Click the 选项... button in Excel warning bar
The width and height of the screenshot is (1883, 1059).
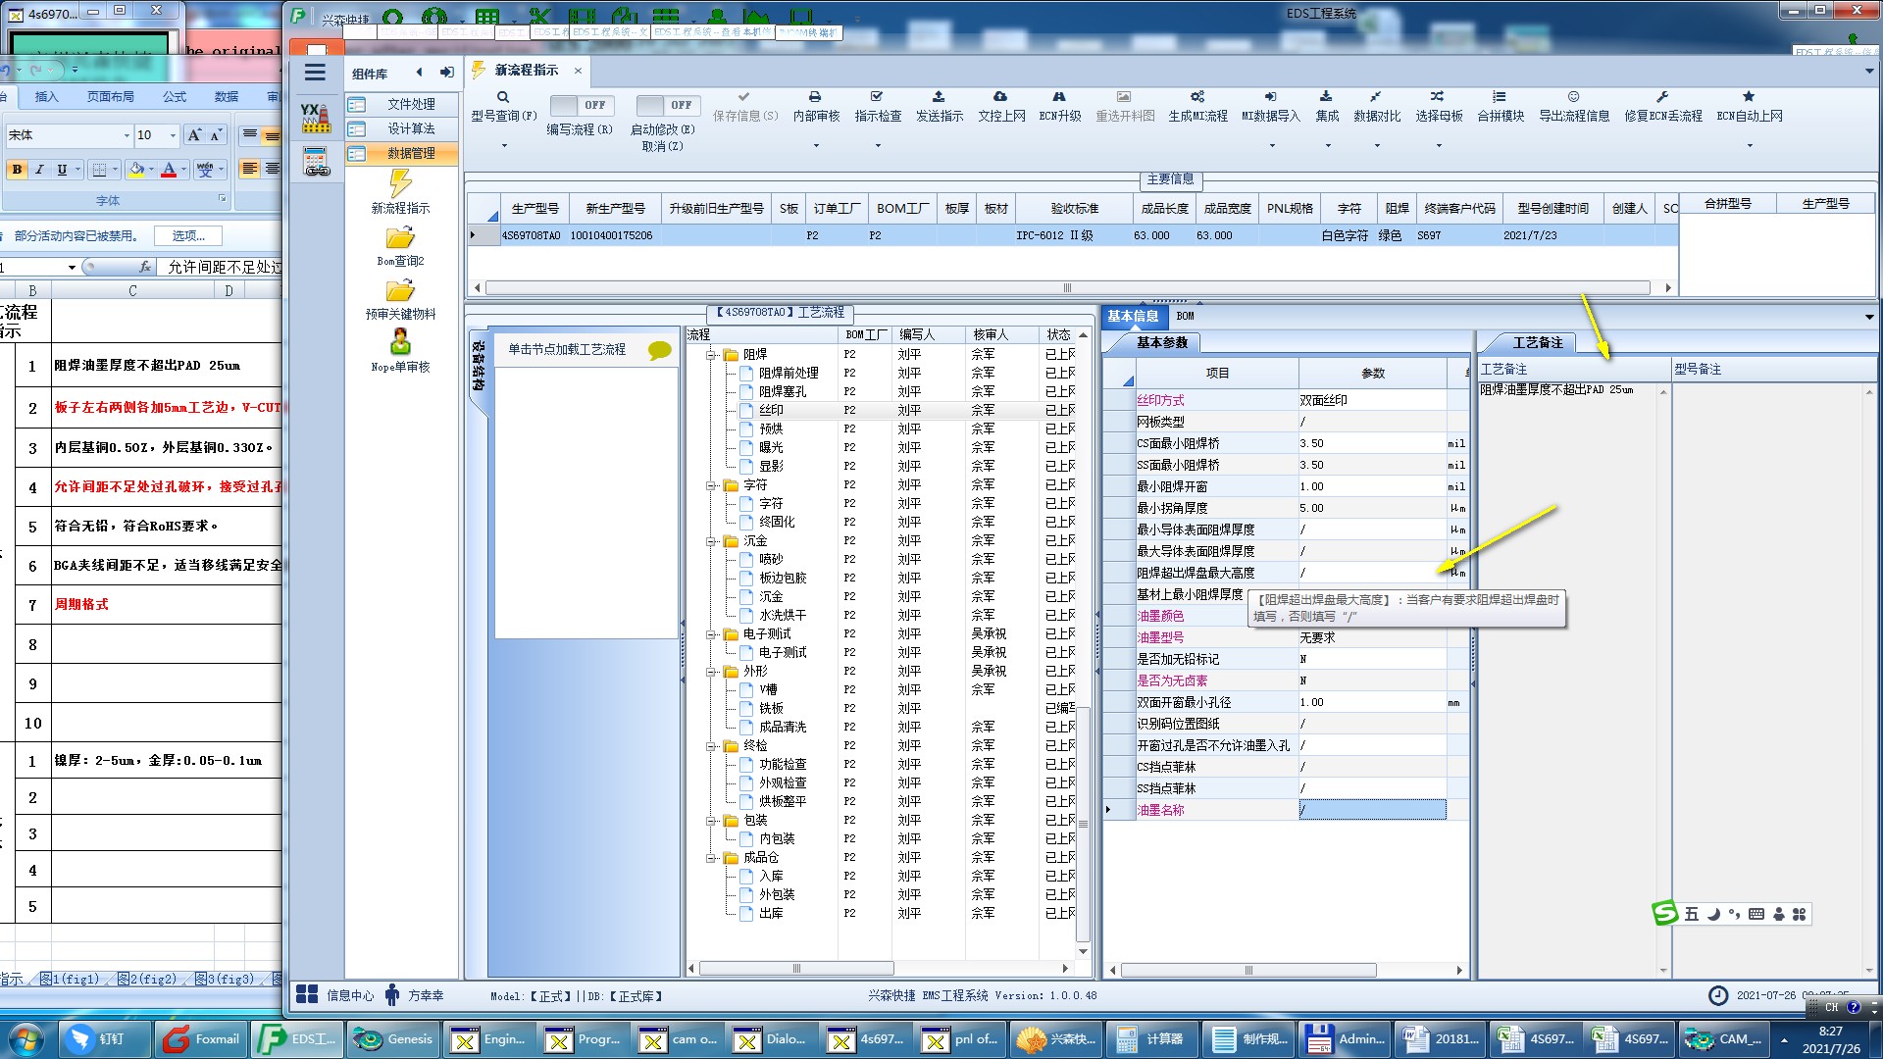[188, 236]
